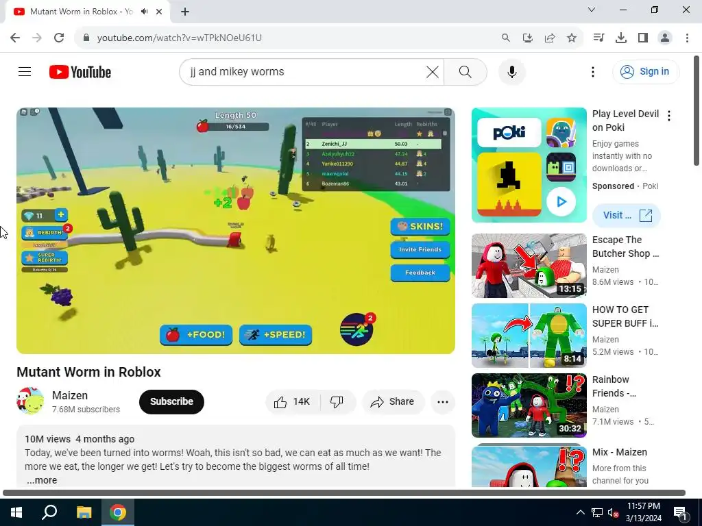Click the Poki ad thumbnail

529,164
